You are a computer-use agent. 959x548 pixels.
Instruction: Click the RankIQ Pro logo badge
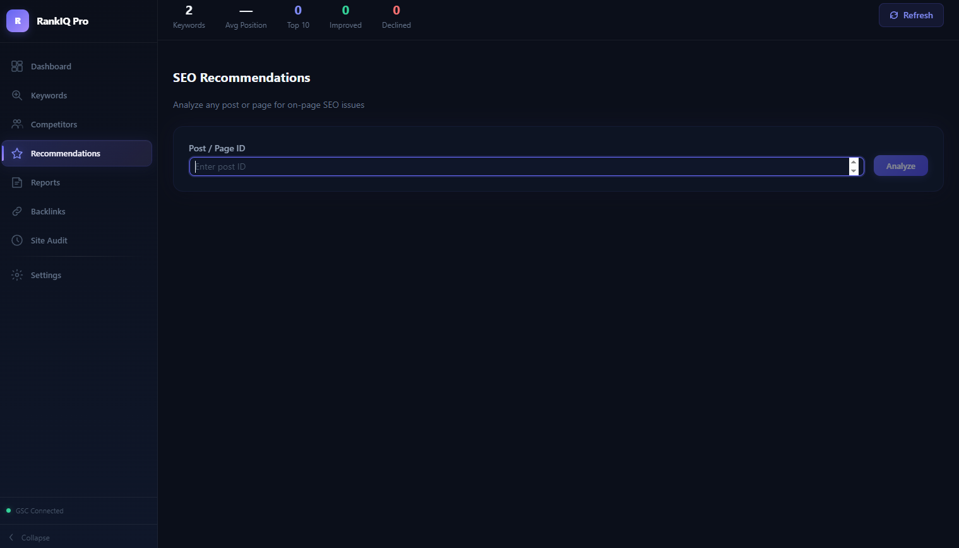[18, 21]
